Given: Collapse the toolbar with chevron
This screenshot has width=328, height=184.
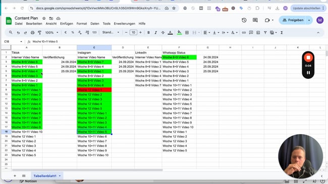Looking at the screenshot, I should [318, 33].
